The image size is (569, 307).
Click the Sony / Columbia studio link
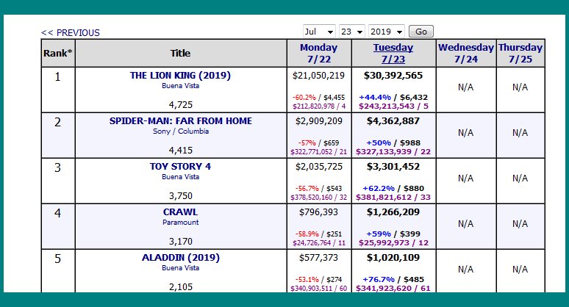pyautogui.click(x=180, y=131)
